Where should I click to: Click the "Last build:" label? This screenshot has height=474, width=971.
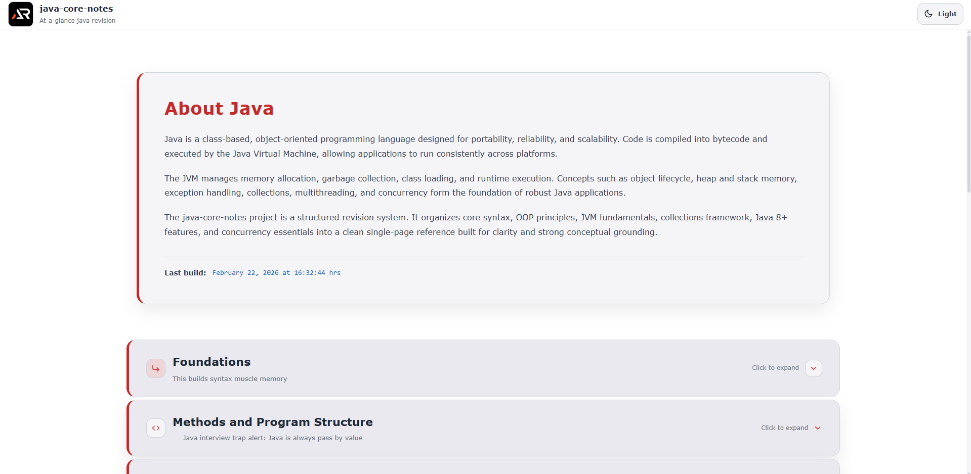(185, 273)
